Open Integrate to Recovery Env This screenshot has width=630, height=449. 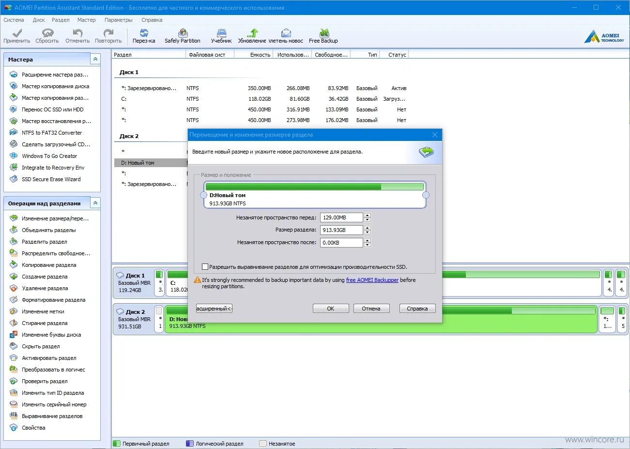pyautogui.click(x=53, y=168)
